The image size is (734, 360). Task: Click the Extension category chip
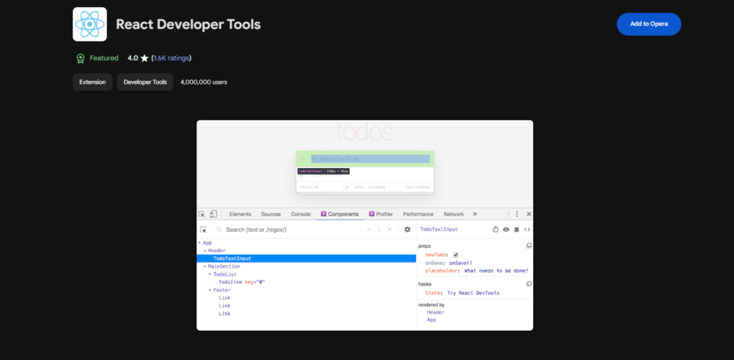(x=92, y=82)
